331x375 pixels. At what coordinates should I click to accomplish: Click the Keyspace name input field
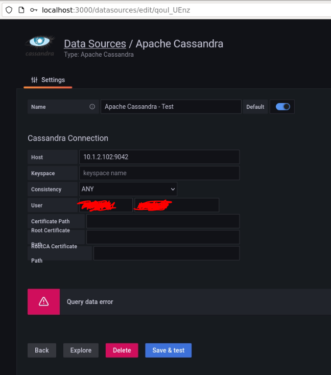(x=159, y=173)
